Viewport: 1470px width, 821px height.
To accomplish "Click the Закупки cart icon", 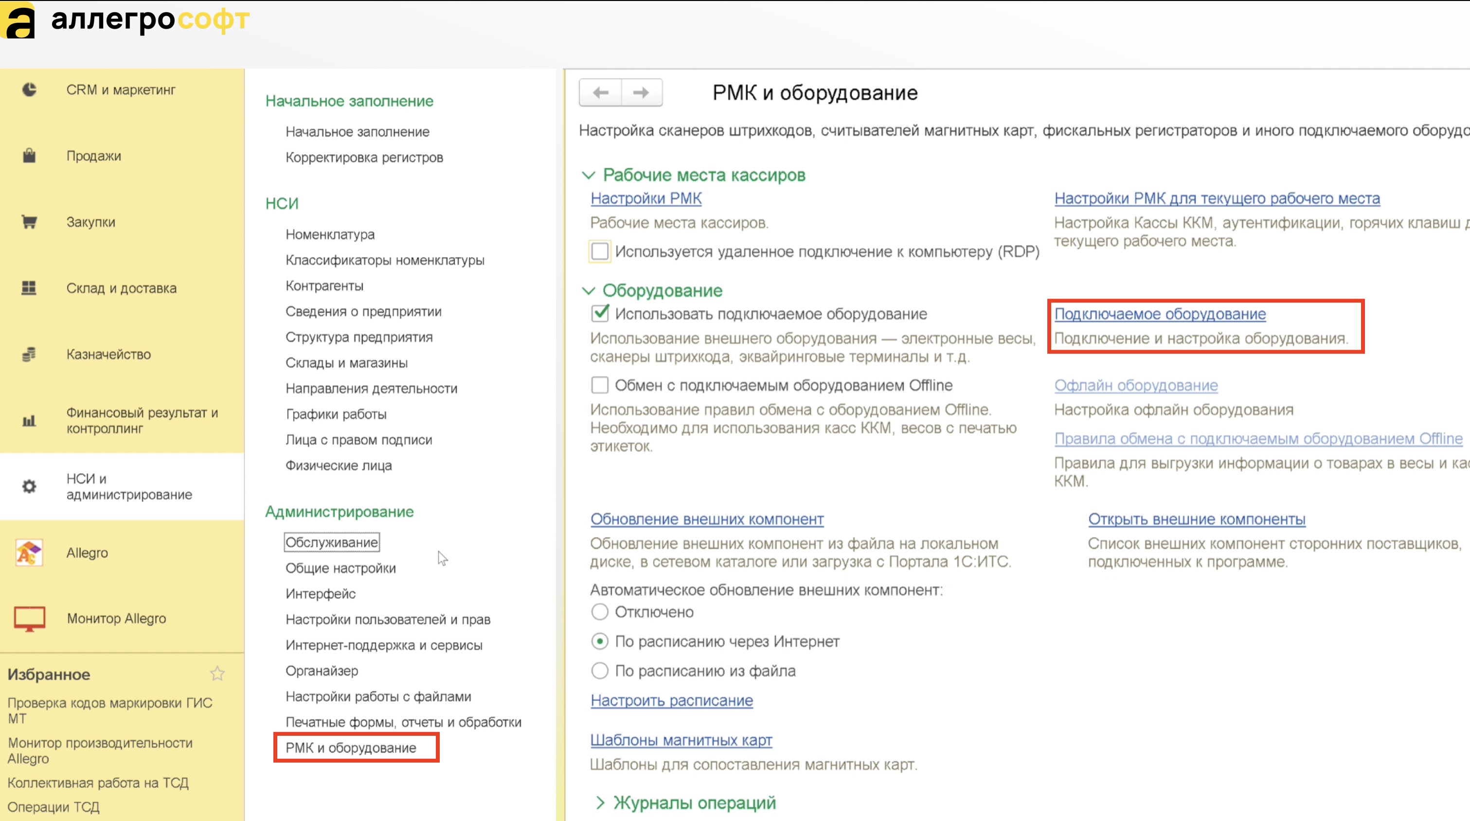I will (29, 222).
